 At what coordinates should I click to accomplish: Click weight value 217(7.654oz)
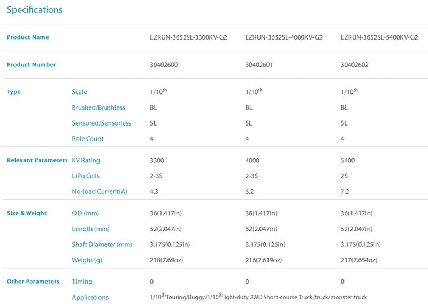click(359, 260)
